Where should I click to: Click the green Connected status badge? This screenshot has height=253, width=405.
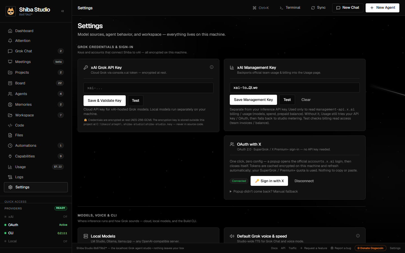(239, 181)
